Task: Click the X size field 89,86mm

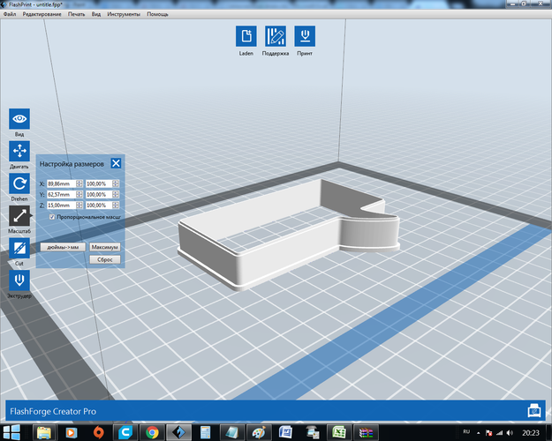Action: [62, 184]
